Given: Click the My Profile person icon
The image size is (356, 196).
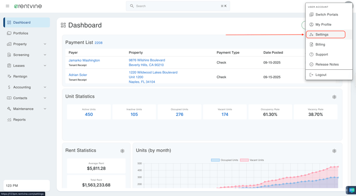Looking at the screenshot, I should pos(311,24).
